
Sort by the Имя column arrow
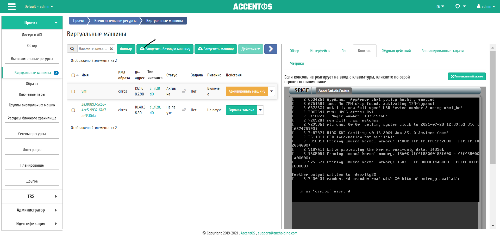77,75
